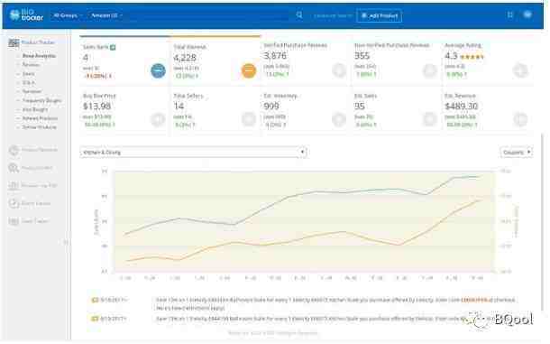Click the Add Product button
550x344 pixels.
coord(380,16)
